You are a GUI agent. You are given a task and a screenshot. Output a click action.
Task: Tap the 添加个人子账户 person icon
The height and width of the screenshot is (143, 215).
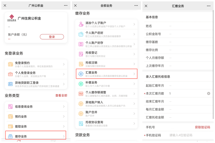pos(81,24)
